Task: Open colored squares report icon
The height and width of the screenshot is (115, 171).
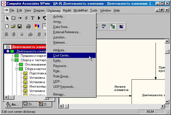Action: [x=37, y=26]
